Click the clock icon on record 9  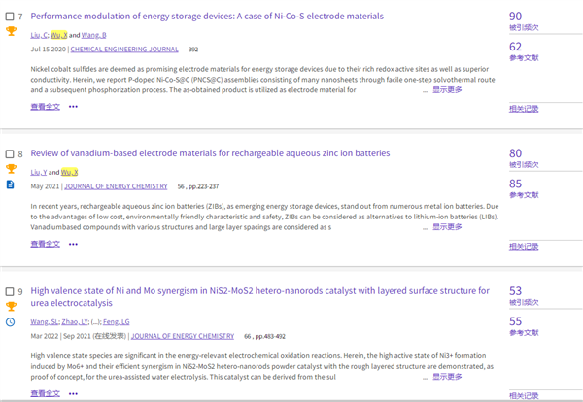point(11,321)
